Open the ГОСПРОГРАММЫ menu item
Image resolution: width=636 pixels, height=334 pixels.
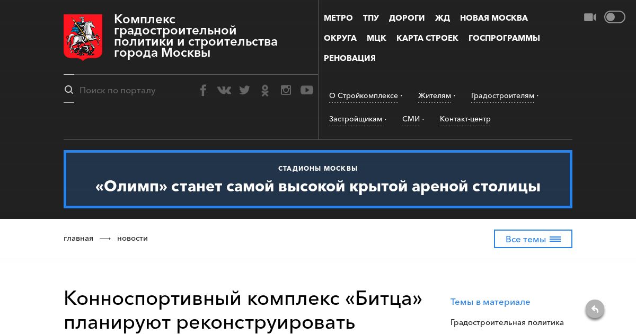(504, 38)
